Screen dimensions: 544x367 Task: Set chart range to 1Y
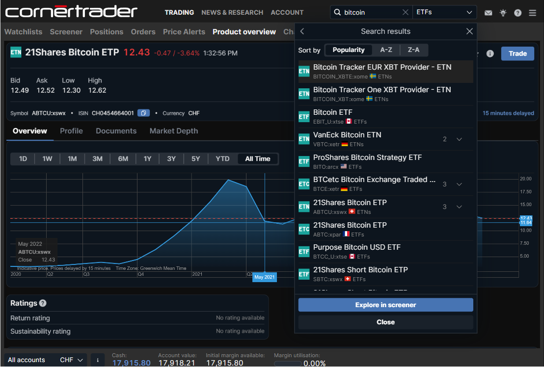(x=147, y=158)
